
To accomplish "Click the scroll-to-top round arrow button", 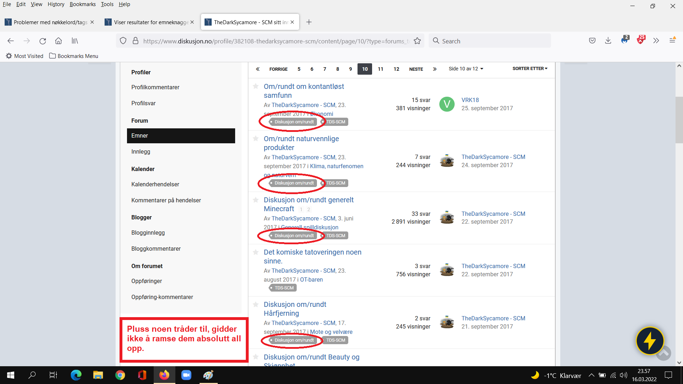I will [664, 353].
